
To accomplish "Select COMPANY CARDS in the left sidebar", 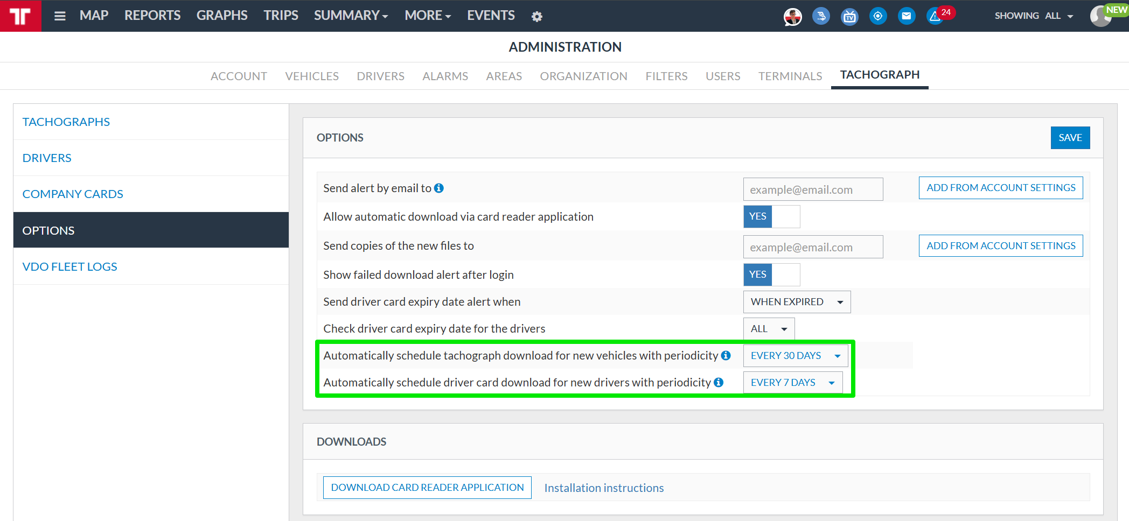I will (73, 194).
